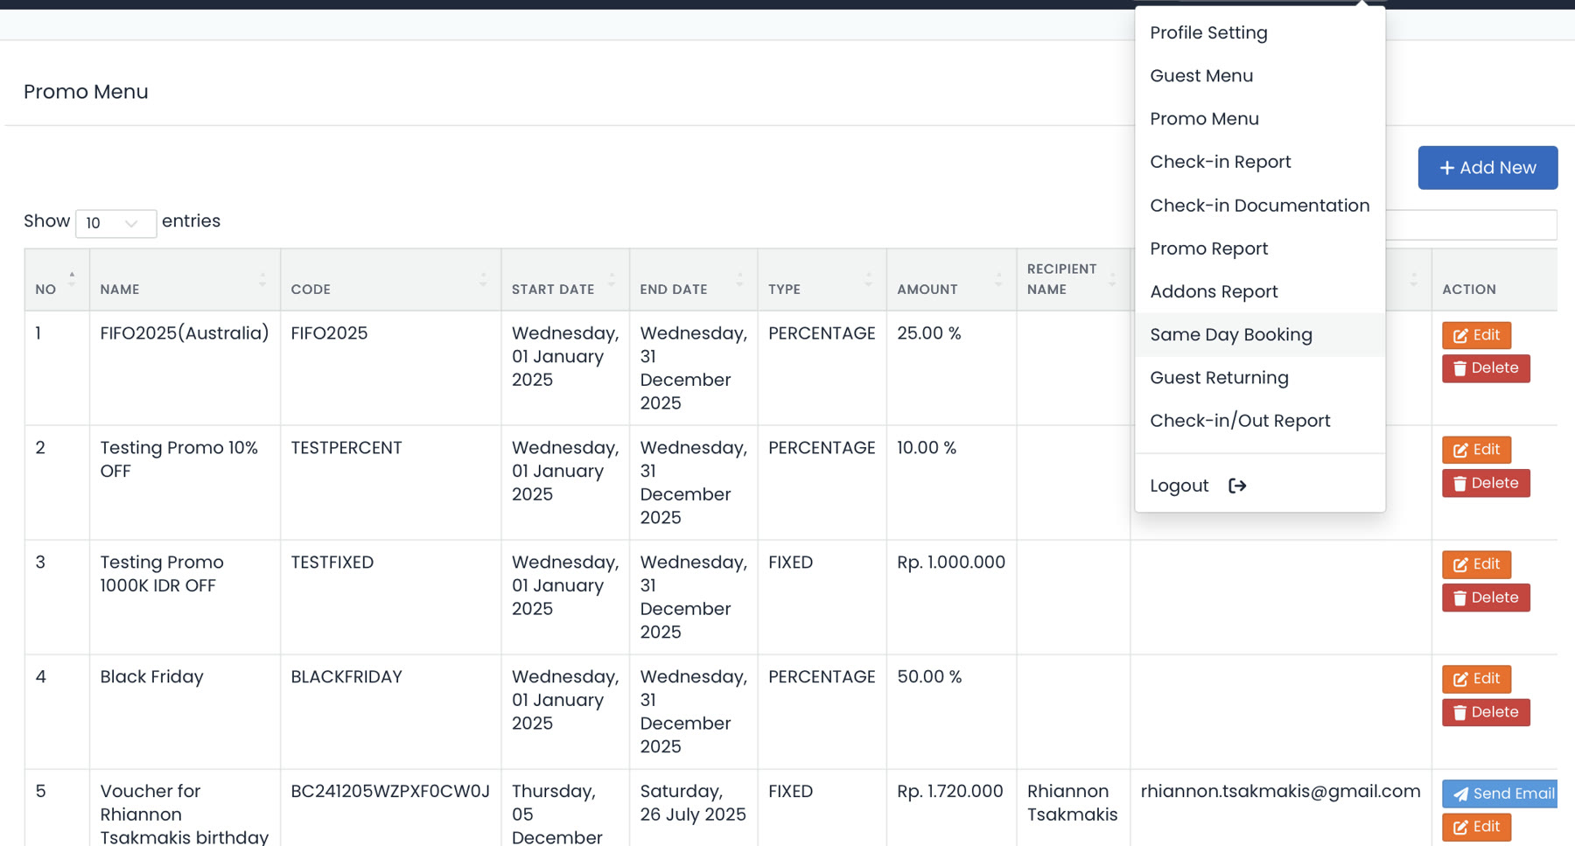Image resolution: width=1575 pixels, height=846 pixels.
Task: Send Email for Rhiannon Tsakmakis voucher
Action: pyautogui.click(x=1500, y=794)
